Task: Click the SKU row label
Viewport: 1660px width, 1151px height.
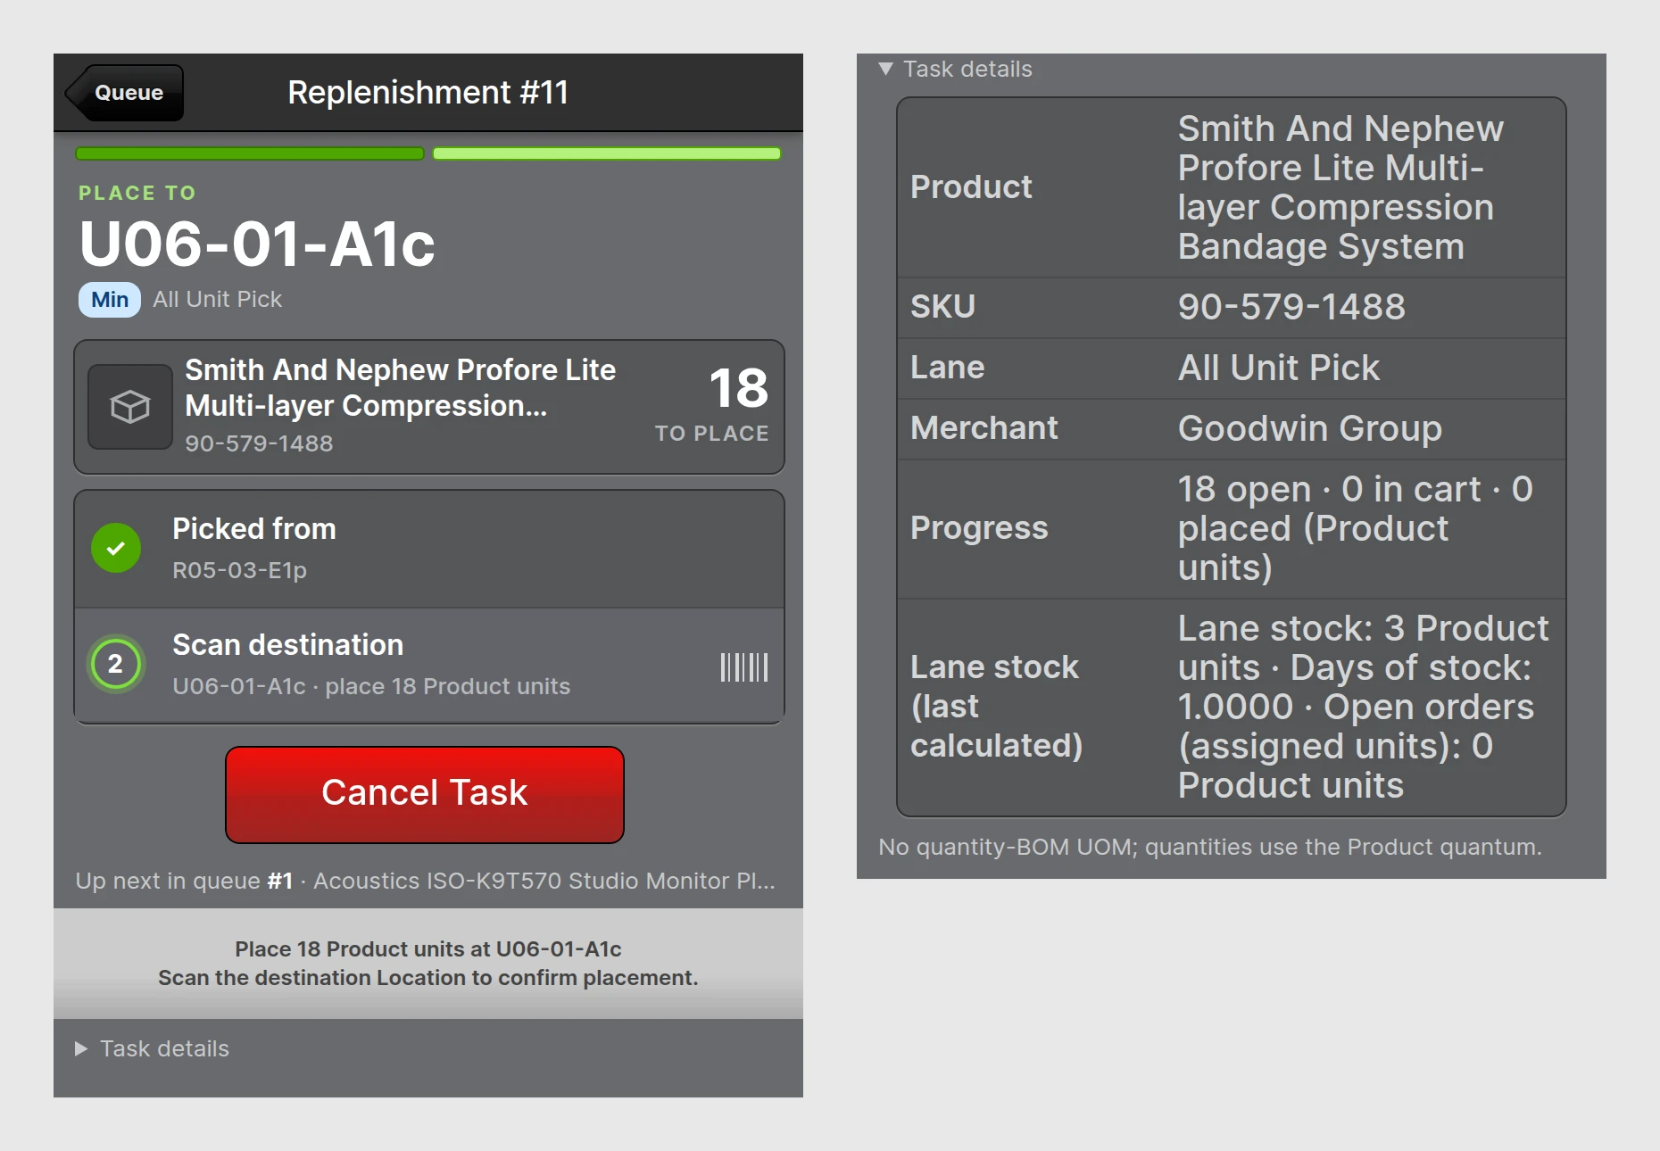Action: click(x=942, y=307)
